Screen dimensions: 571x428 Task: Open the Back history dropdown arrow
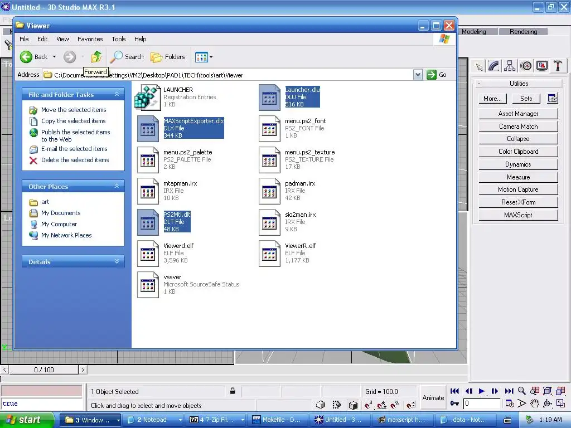click(x=54, y=57)
